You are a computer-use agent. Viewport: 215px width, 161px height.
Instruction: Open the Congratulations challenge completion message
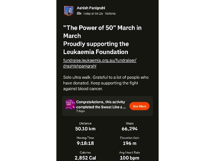[101, 104]
